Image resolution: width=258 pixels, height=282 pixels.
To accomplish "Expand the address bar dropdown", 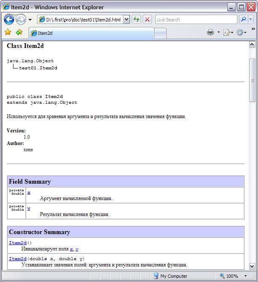I will 127,20.
